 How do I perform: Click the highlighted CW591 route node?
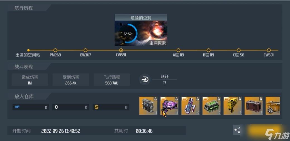click(121, 50)
